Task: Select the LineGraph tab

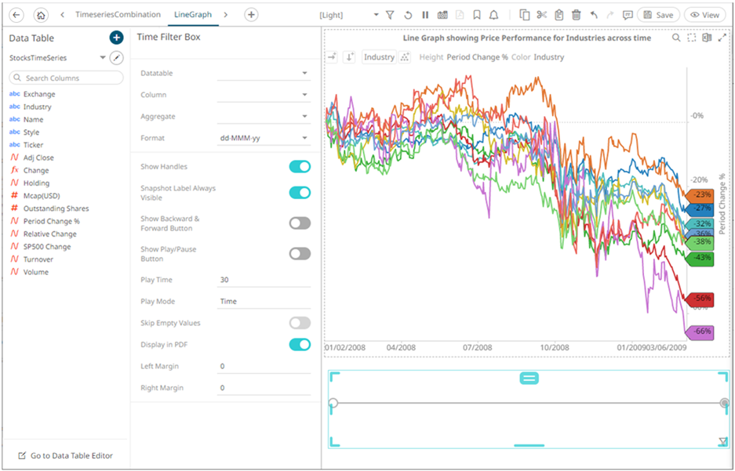Action: [192, 15]
